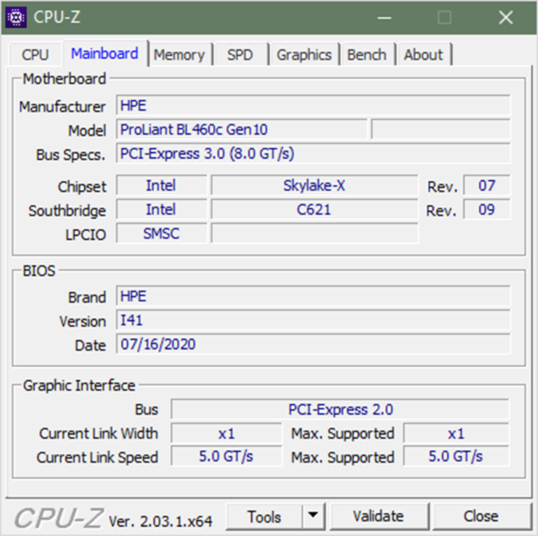The width and height of the screenshot is (538, 536).
Task: Switch to the Memory tab
Action: point(179,55)
